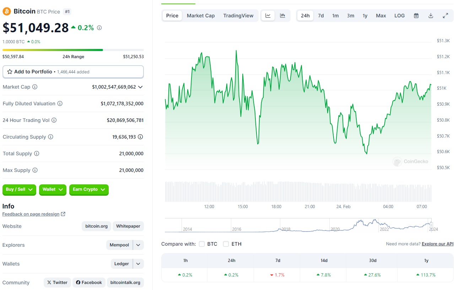454x290 pixels.
Task: Open the calendar date range icon
Action: (416, 16)
